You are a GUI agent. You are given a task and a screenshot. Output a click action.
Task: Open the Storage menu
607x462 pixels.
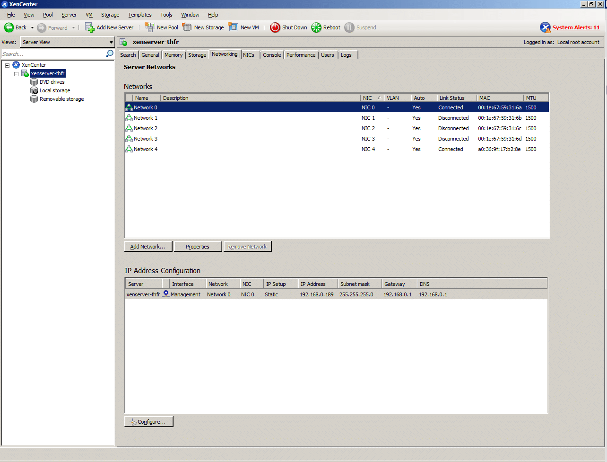point(110,15)
